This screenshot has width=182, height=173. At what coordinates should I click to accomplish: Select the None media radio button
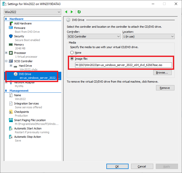pos(72,53)
